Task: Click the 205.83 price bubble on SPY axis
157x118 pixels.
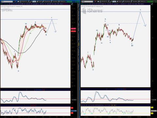Action: tap(74, 29)
